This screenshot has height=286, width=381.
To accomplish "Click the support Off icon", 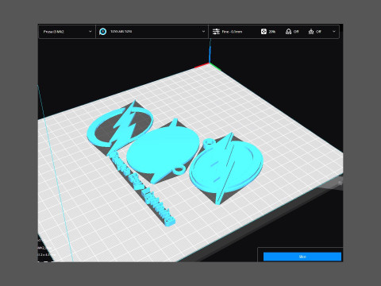I will (288, 32).
